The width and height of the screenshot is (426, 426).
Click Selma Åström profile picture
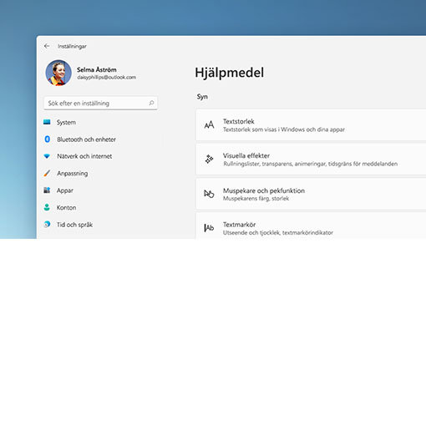pyautogui.click(x=58, y=73)
